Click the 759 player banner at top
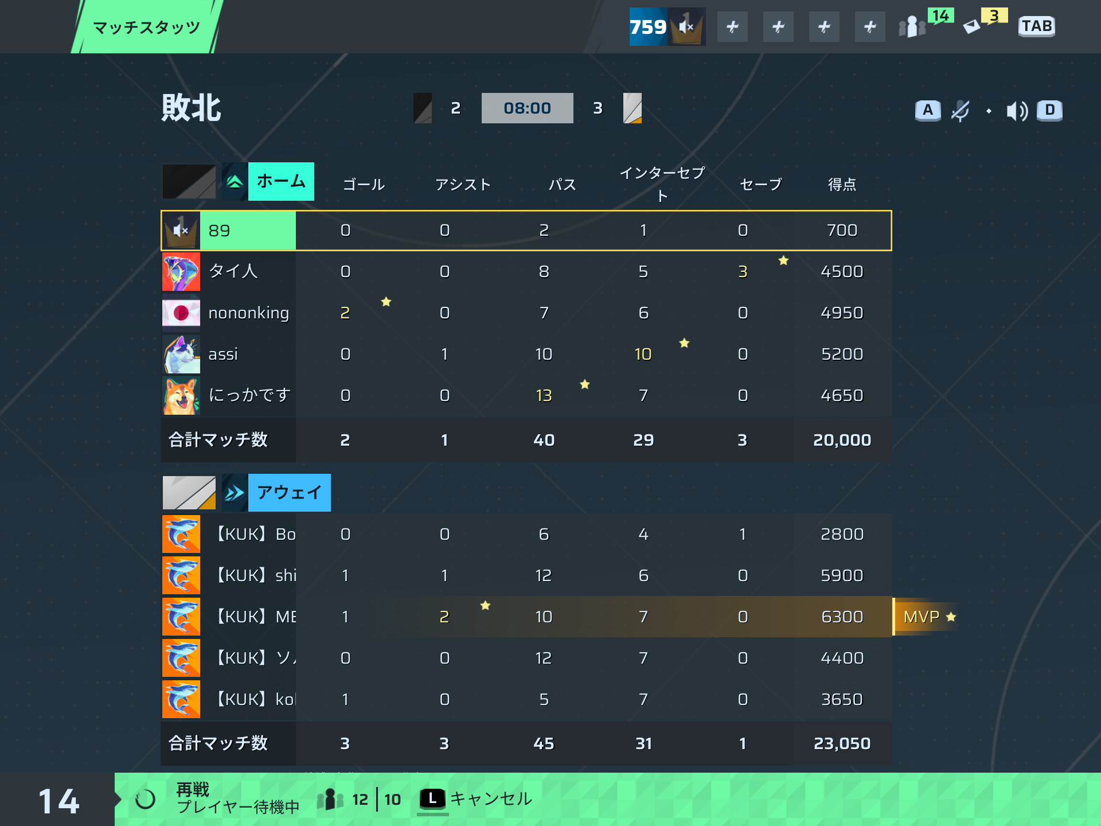 [x=667, y=26]
